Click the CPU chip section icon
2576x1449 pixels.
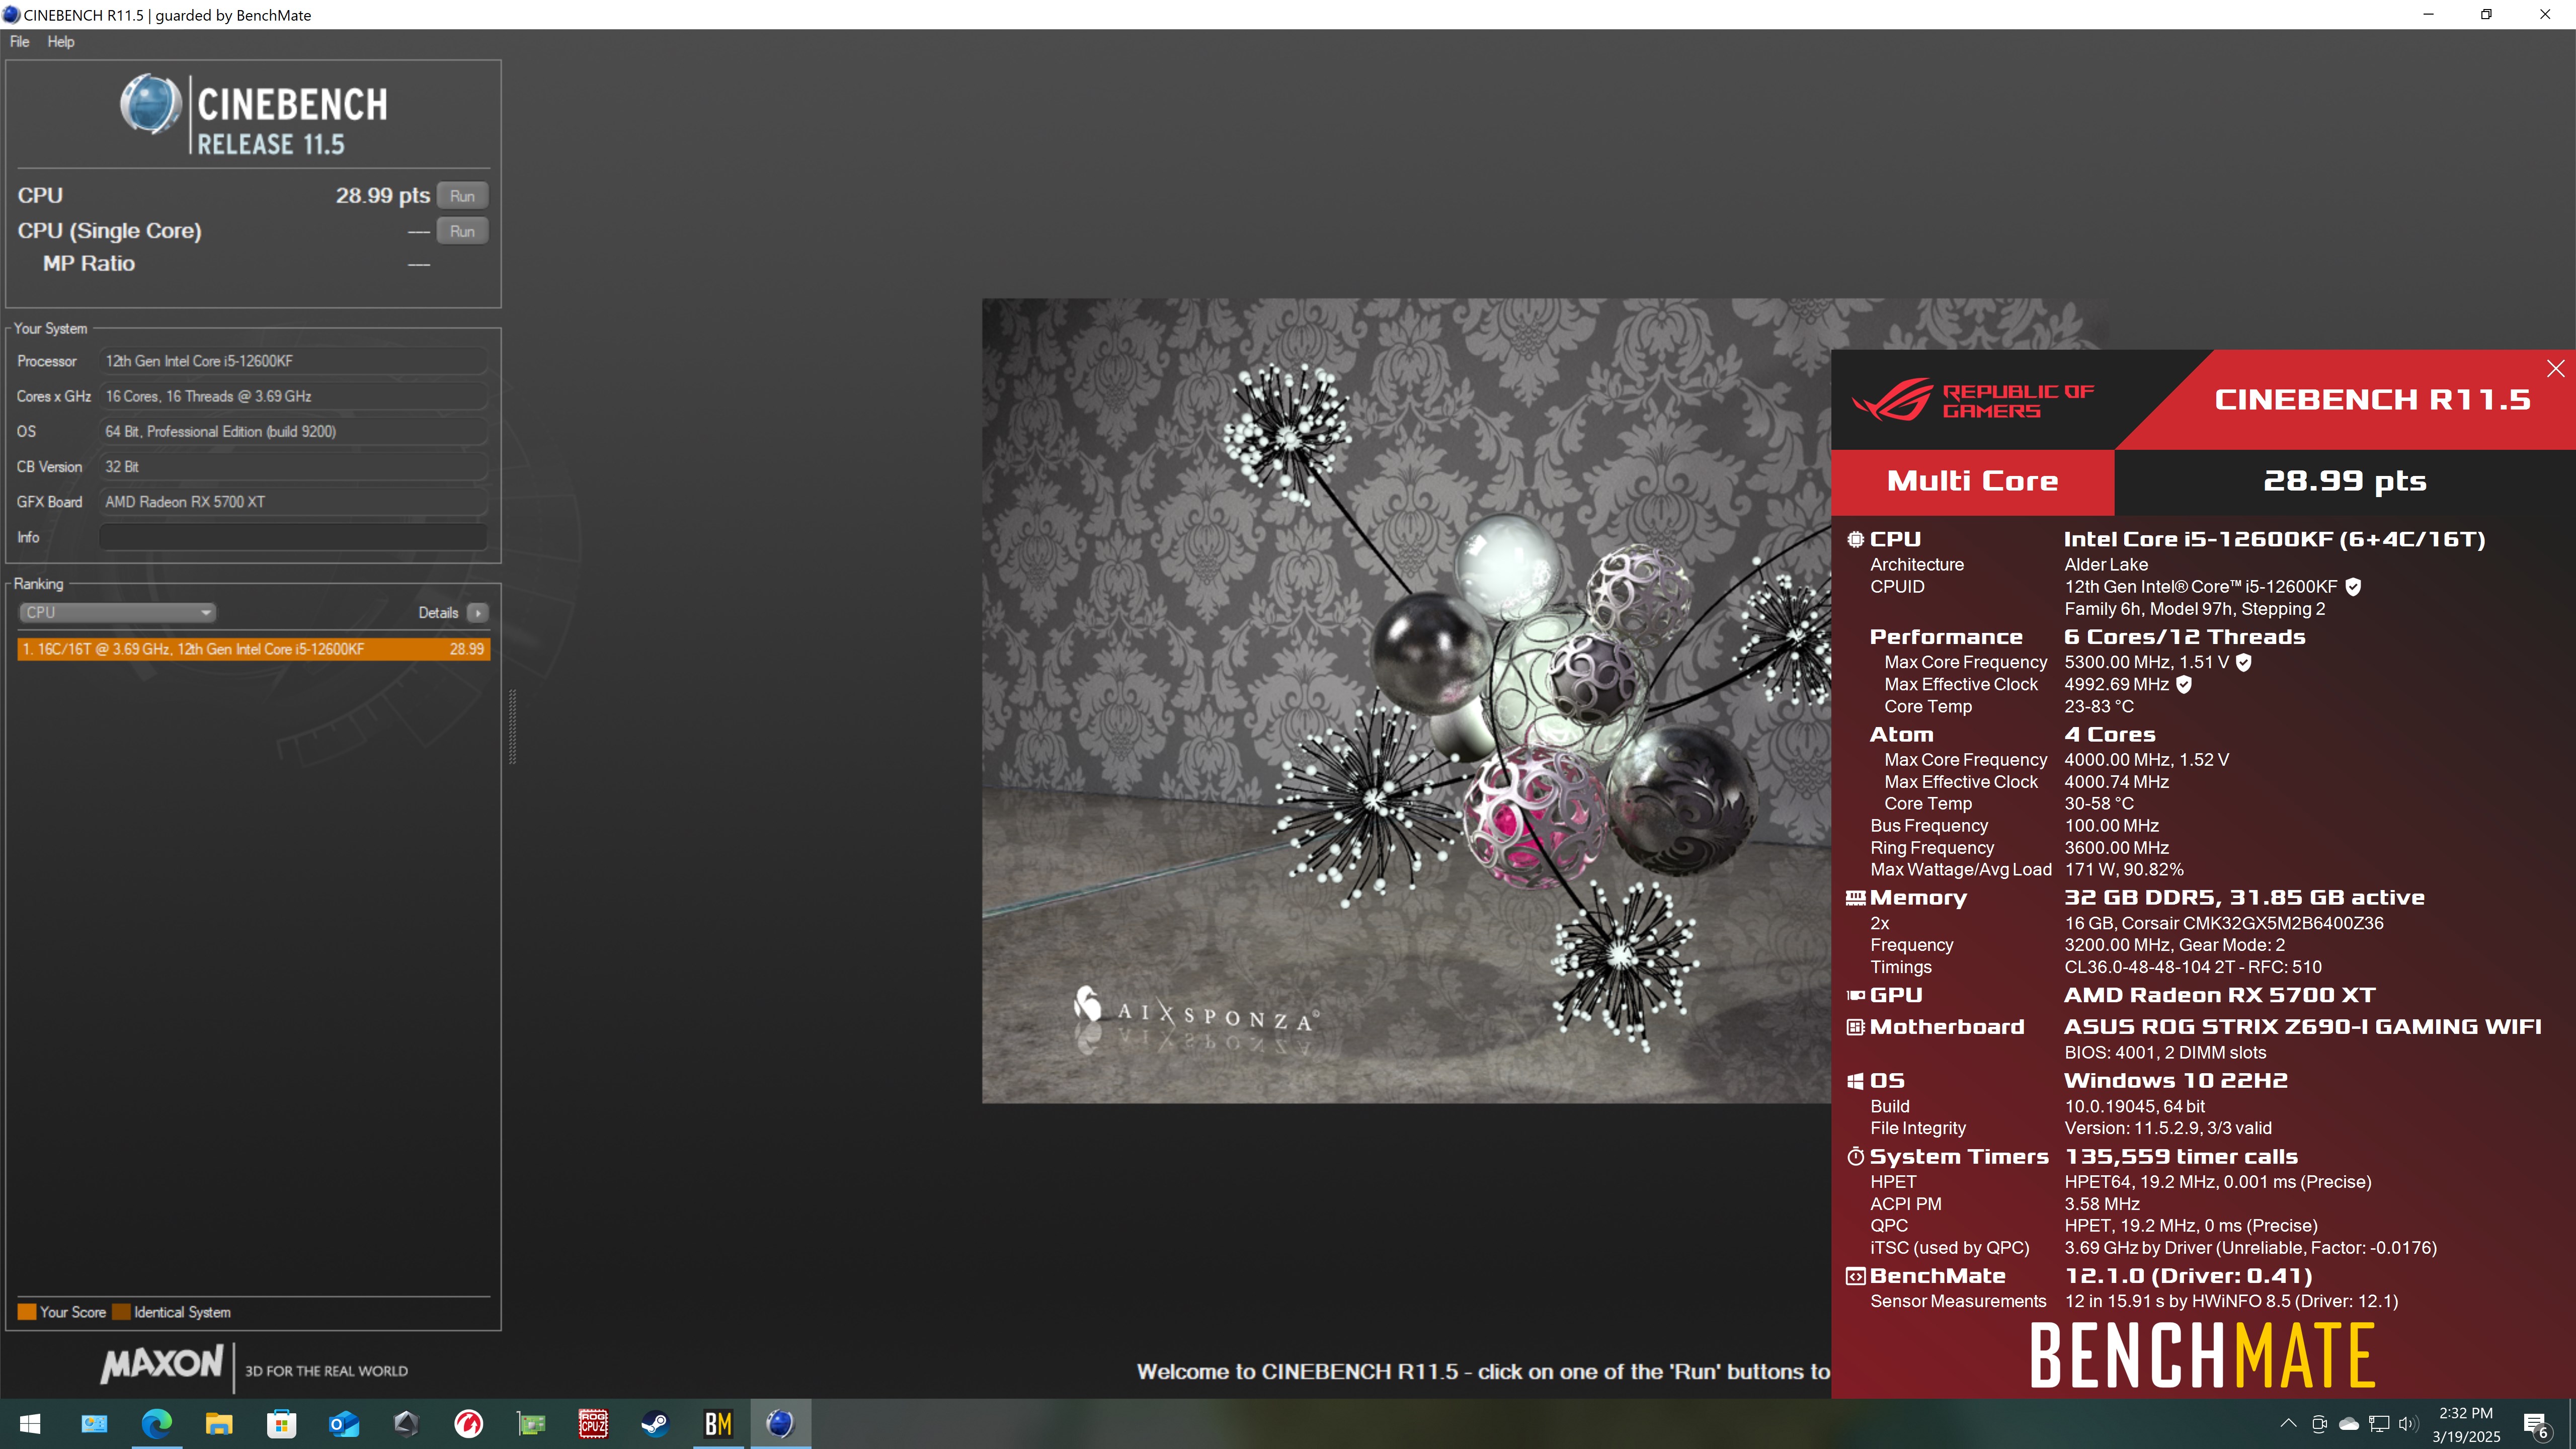(x=1855, y=540)
